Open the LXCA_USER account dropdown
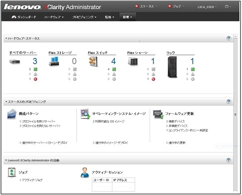Image resolution: width=242 pixels, height=195 pixels. click(207, 7)
